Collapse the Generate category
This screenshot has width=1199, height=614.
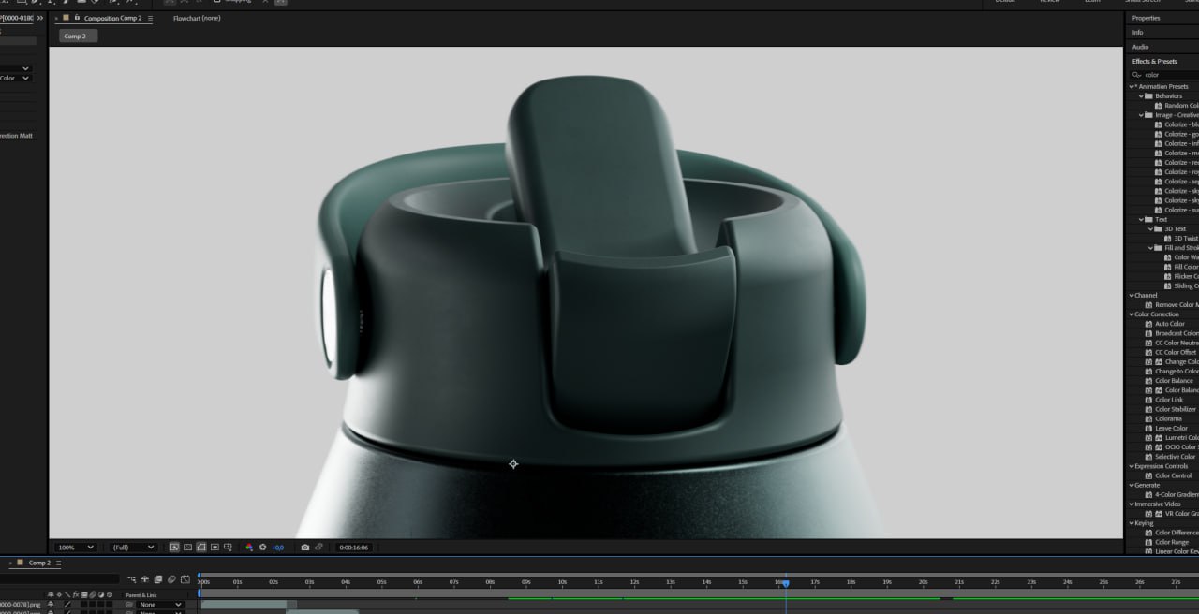click(1132, 485)
